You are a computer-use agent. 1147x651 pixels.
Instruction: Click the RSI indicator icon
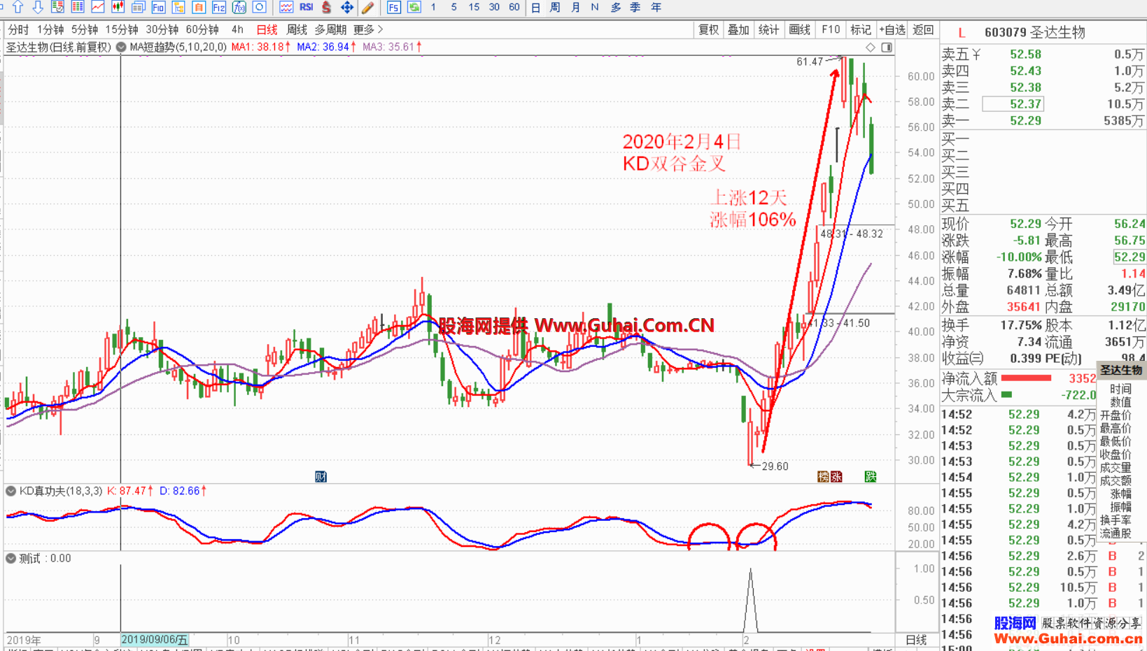[306, 7]
